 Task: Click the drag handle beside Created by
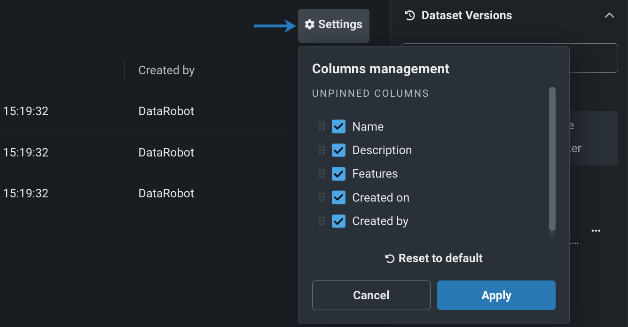pos(322,221)
